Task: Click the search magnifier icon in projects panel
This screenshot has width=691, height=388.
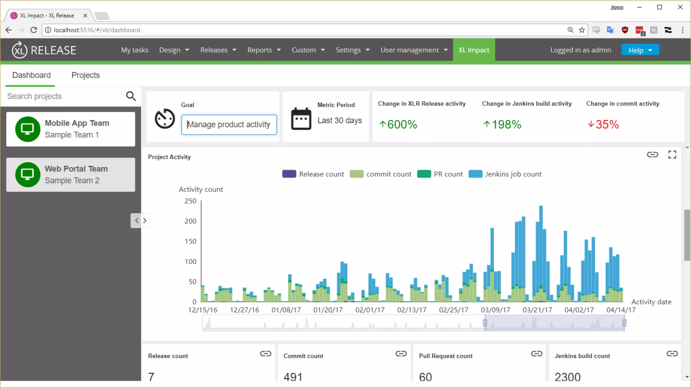Action: coord(131,96)
